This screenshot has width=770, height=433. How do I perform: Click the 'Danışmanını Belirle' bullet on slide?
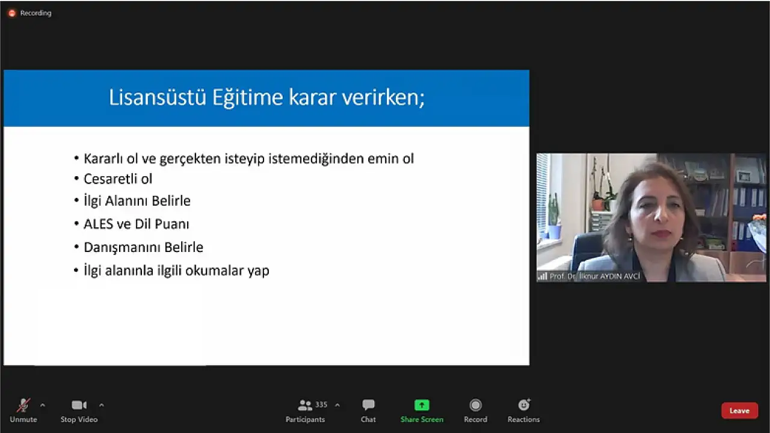click(x=143, y=247)
